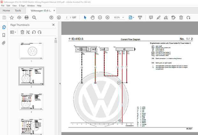Open the Edit menu
Screen dimensions: 198x135
click(8, 6)
